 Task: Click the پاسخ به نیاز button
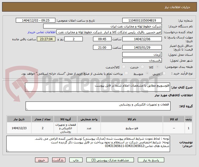(151, 160)
